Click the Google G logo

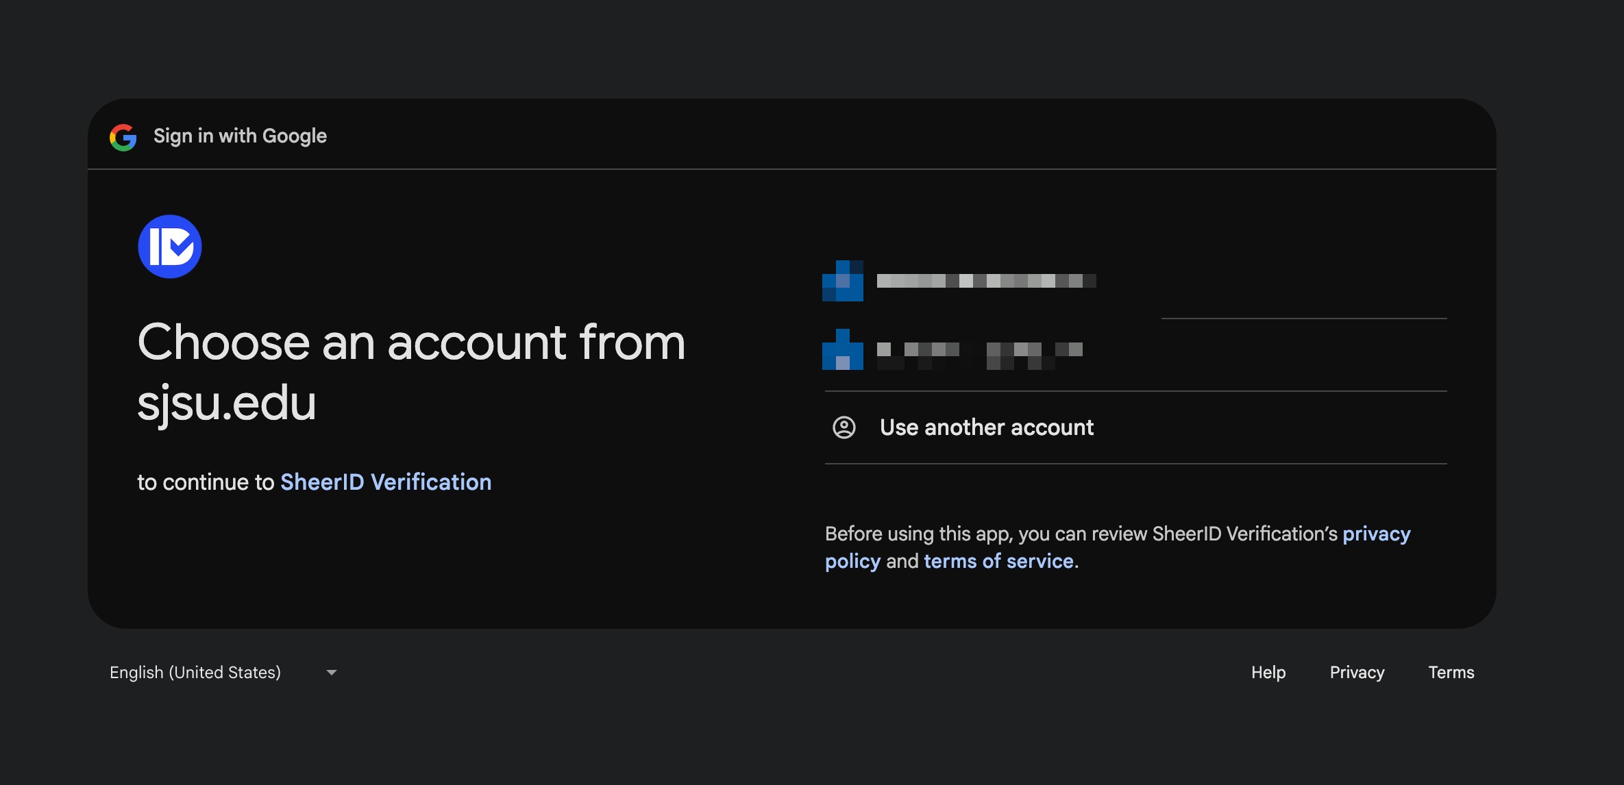tap(123, 137)
